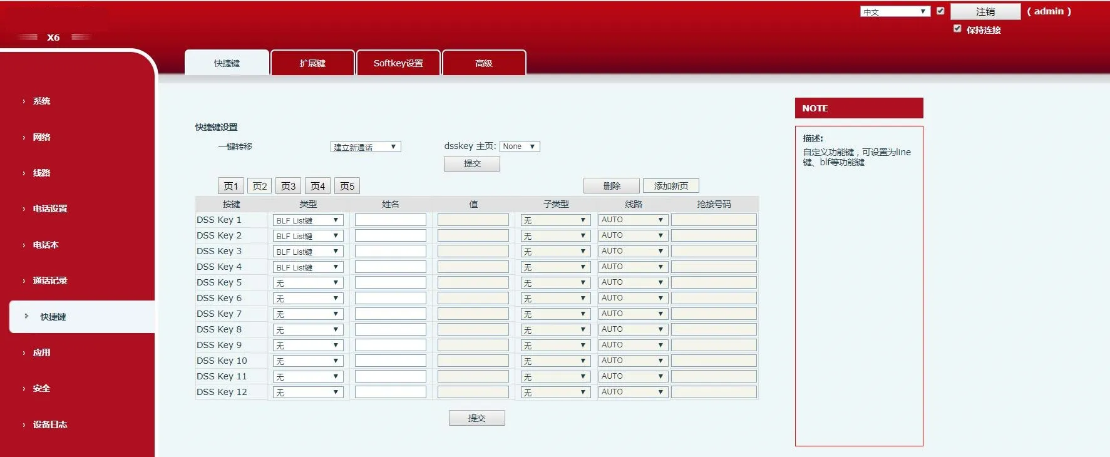
Task: Expand the 一键转移 建立新通话 dropdown
Action: coord(366,147)
